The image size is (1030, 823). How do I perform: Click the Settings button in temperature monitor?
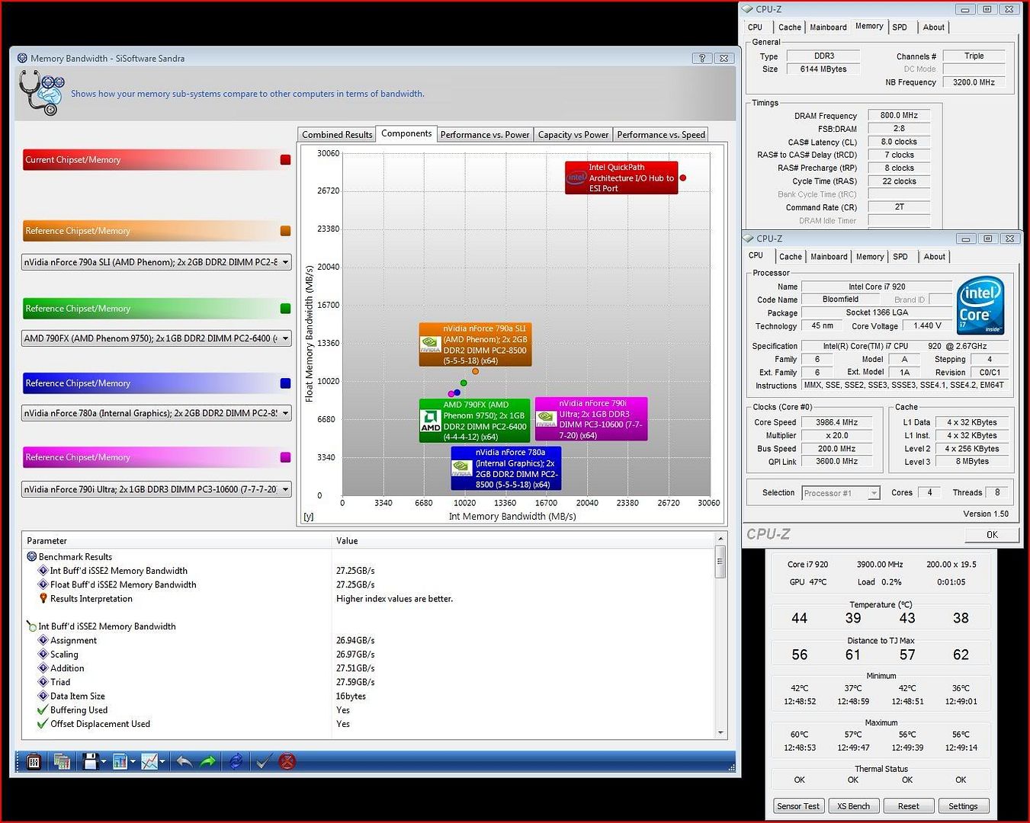[x=963, y=806]
